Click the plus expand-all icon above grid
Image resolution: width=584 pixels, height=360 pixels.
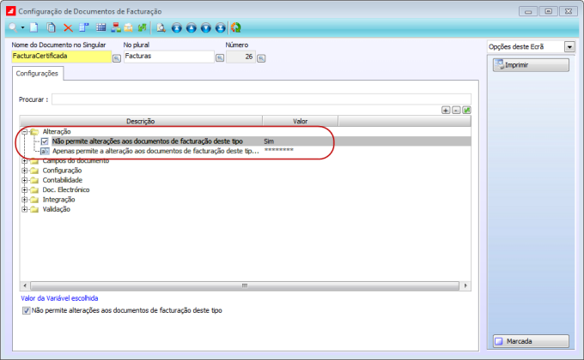coord(446,110)
